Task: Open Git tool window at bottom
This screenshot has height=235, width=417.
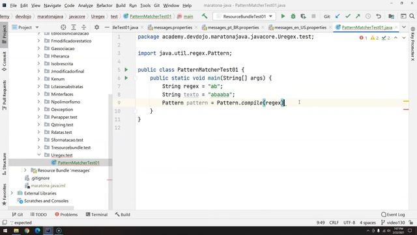Action: point(18,215)
